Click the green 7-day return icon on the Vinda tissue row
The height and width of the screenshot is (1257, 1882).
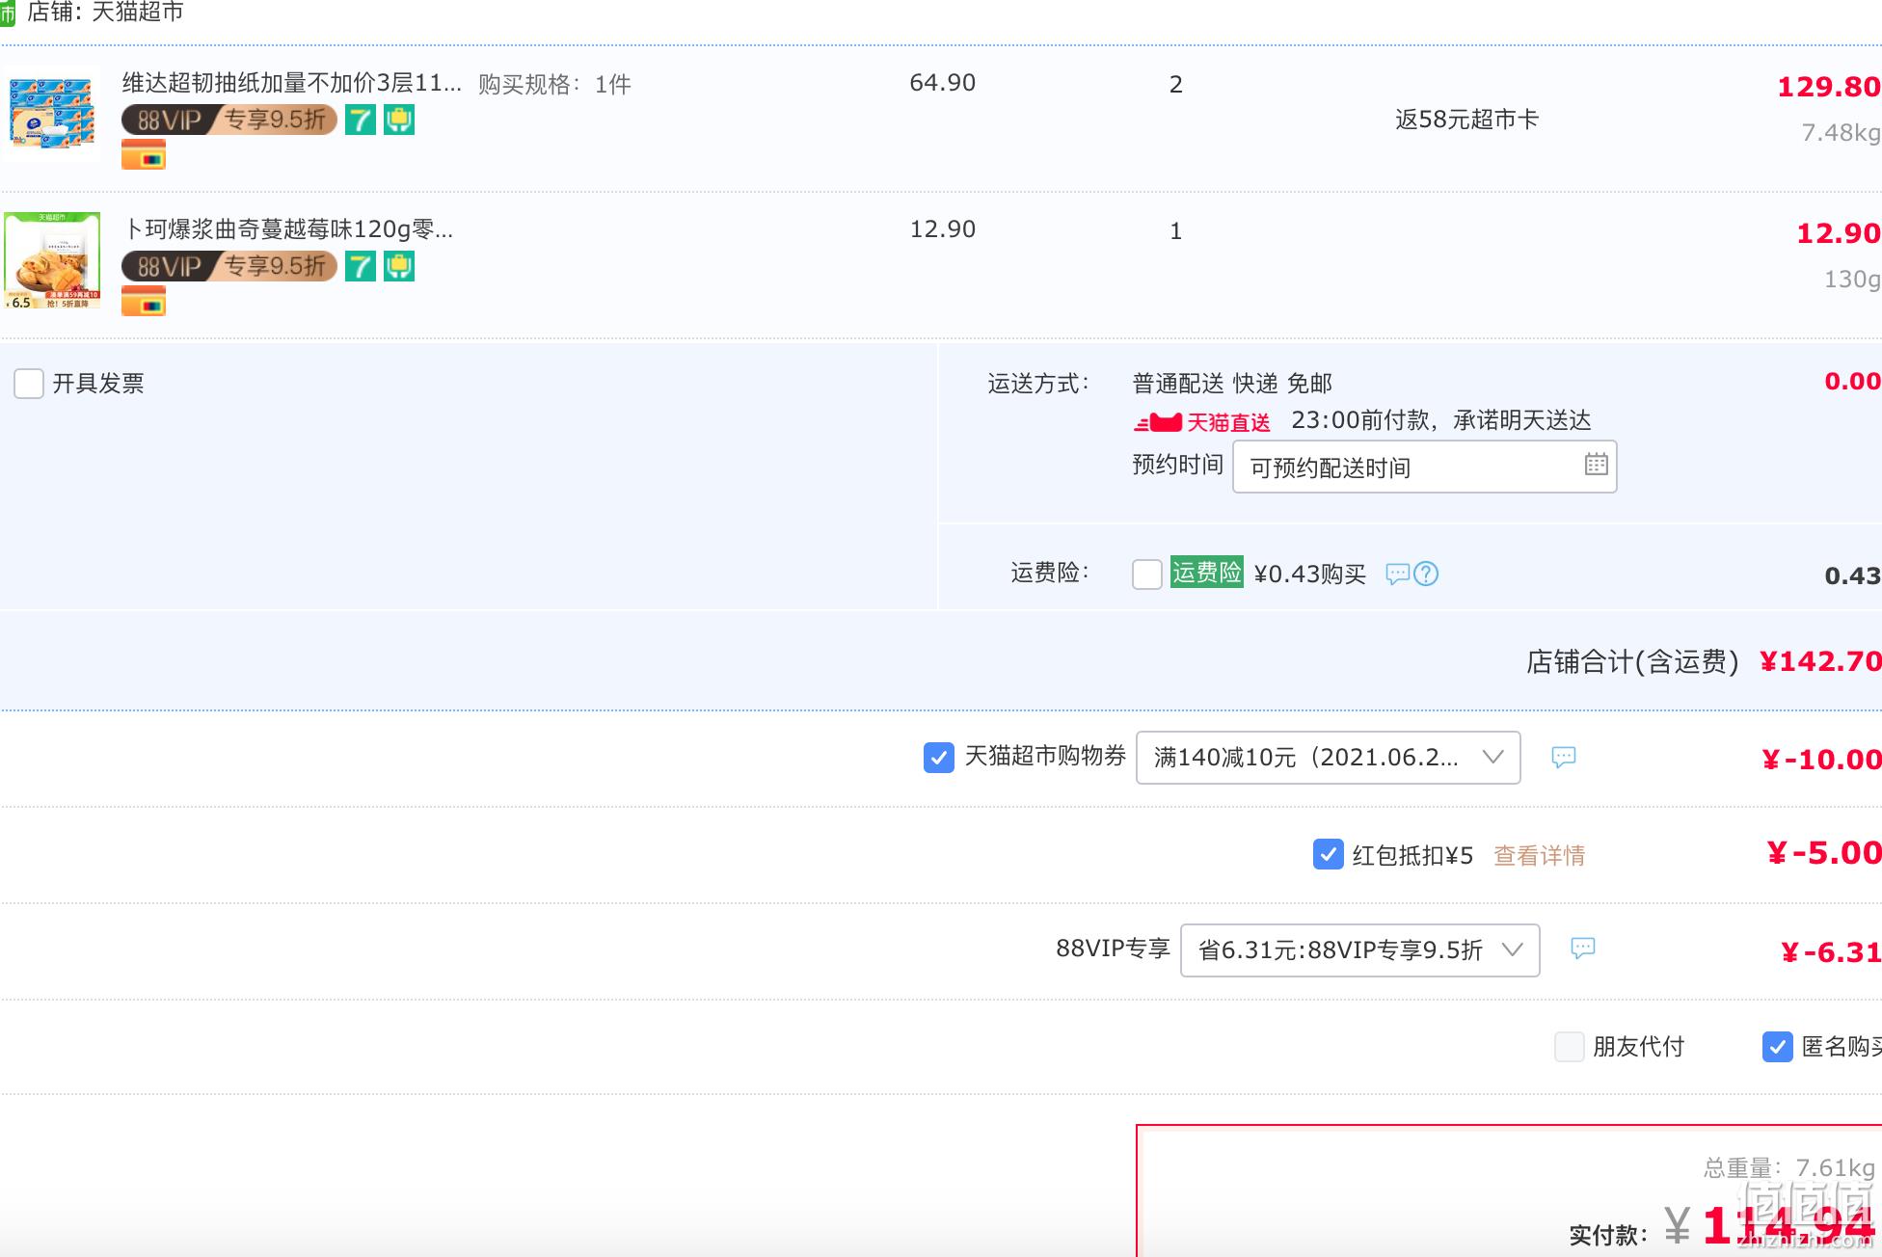click(x=361, y=120)
